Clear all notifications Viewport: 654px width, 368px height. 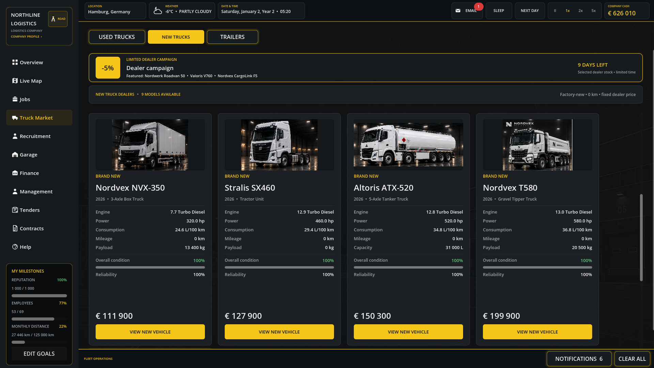click(x=632, y=359)
